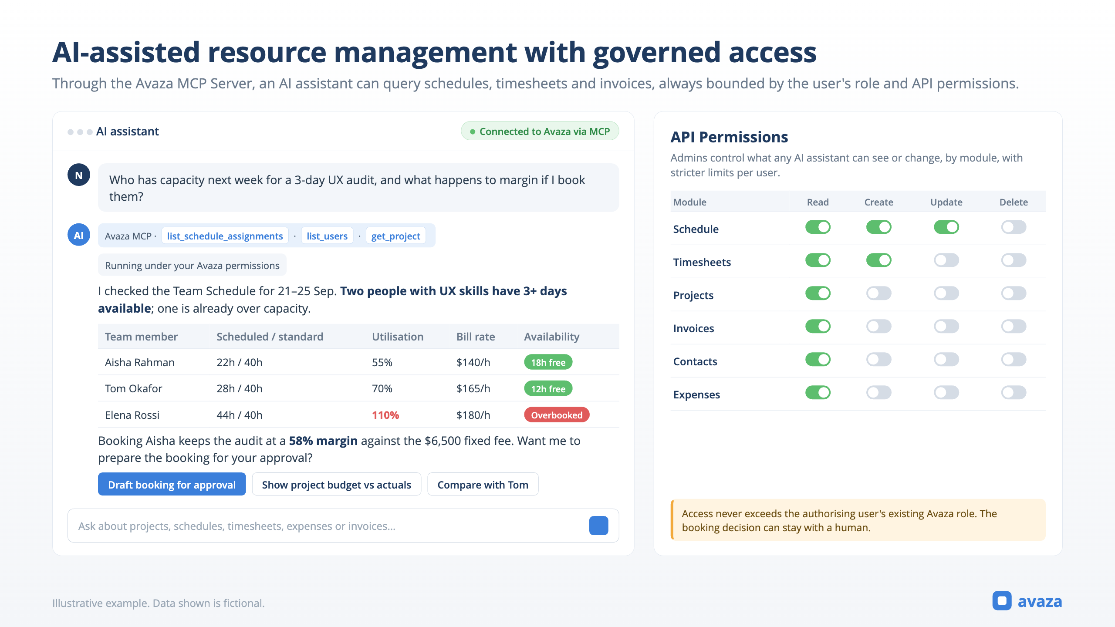
Task: Open list_schedule_assignments tool chip
Action: coord(225,236)
